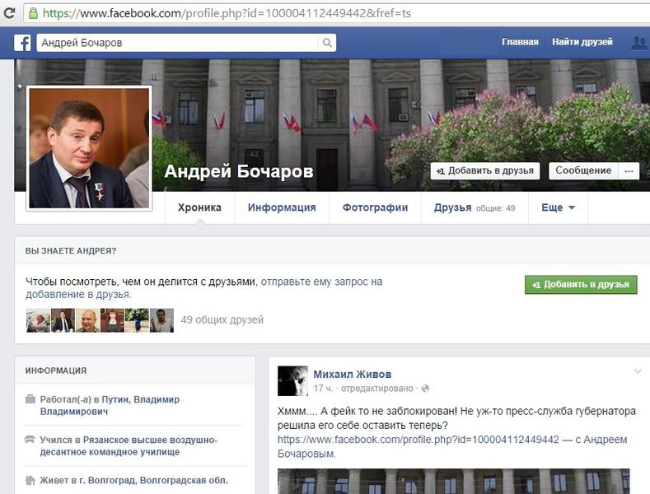
Task: Click third mutual friend thumbnail, bald man
Action: (87, 320)
